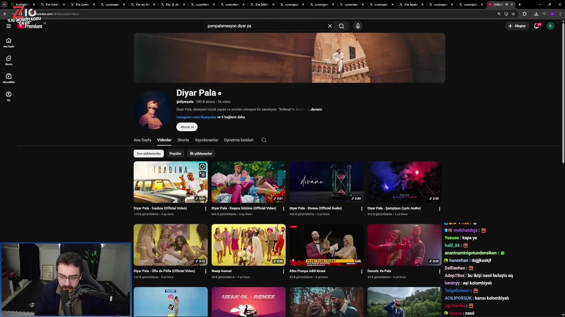Add İnadına to Watch Later via clock icon
Screen dimensions: 565x317
(202, 166)
